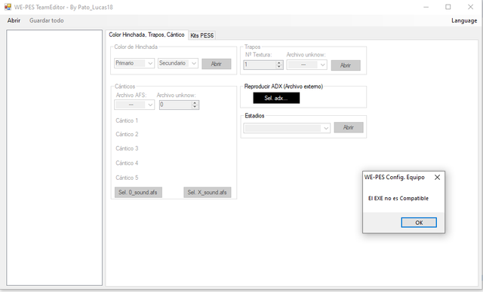This screenshot has height=292, width=483.
Task: Click the WE-PES TeamEditor title bar icon
Action: pyautogui.click(x=8, y=7)
